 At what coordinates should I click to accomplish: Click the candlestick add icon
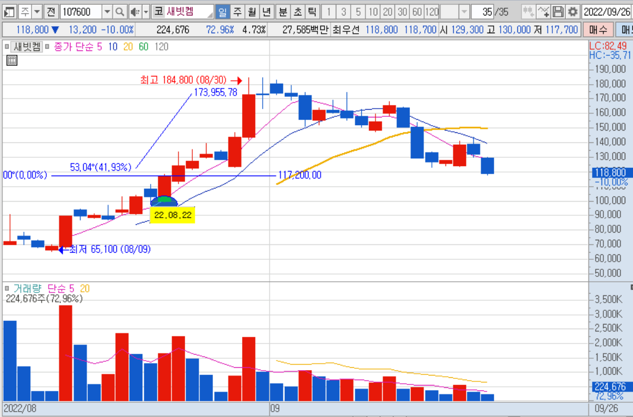click(x=529, y=12)
